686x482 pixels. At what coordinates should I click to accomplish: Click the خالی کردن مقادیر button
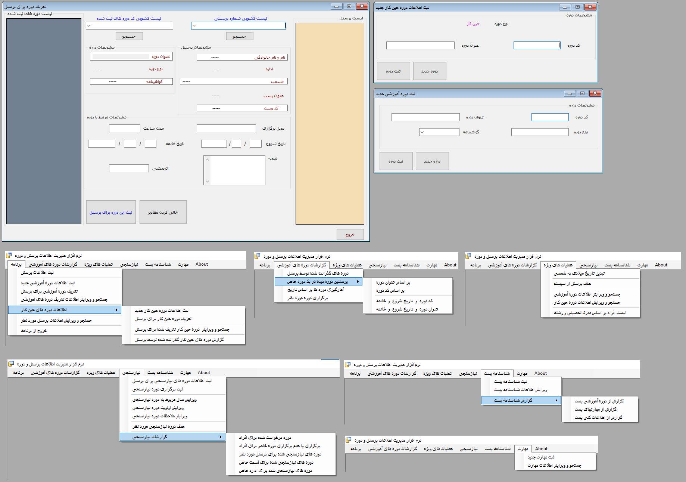click(163, 212)
